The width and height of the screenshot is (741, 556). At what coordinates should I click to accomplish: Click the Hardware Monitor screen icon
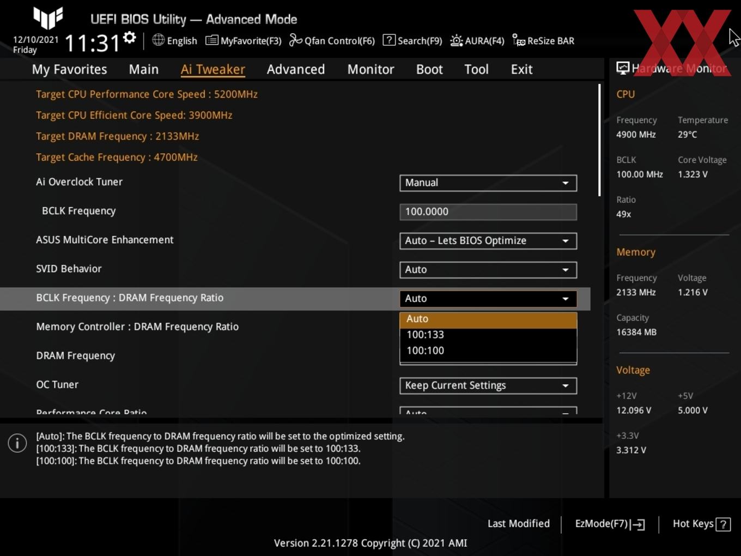(623, 68)
